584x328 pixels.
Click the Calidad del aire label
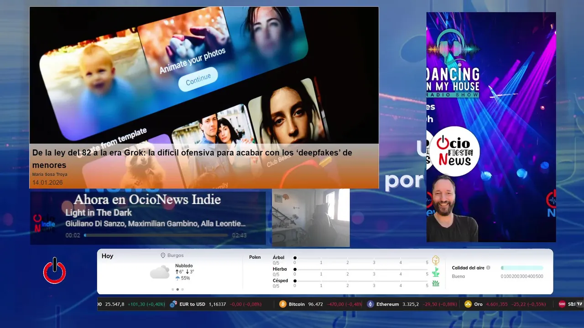(468, 268)
